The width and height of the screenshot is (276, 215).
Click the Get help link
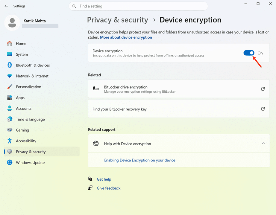click(104, 179)
